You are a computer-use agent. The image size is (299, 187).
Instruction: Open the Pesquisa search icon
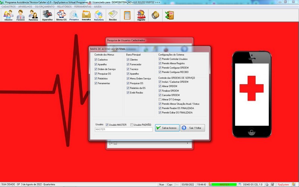point(74,15)
